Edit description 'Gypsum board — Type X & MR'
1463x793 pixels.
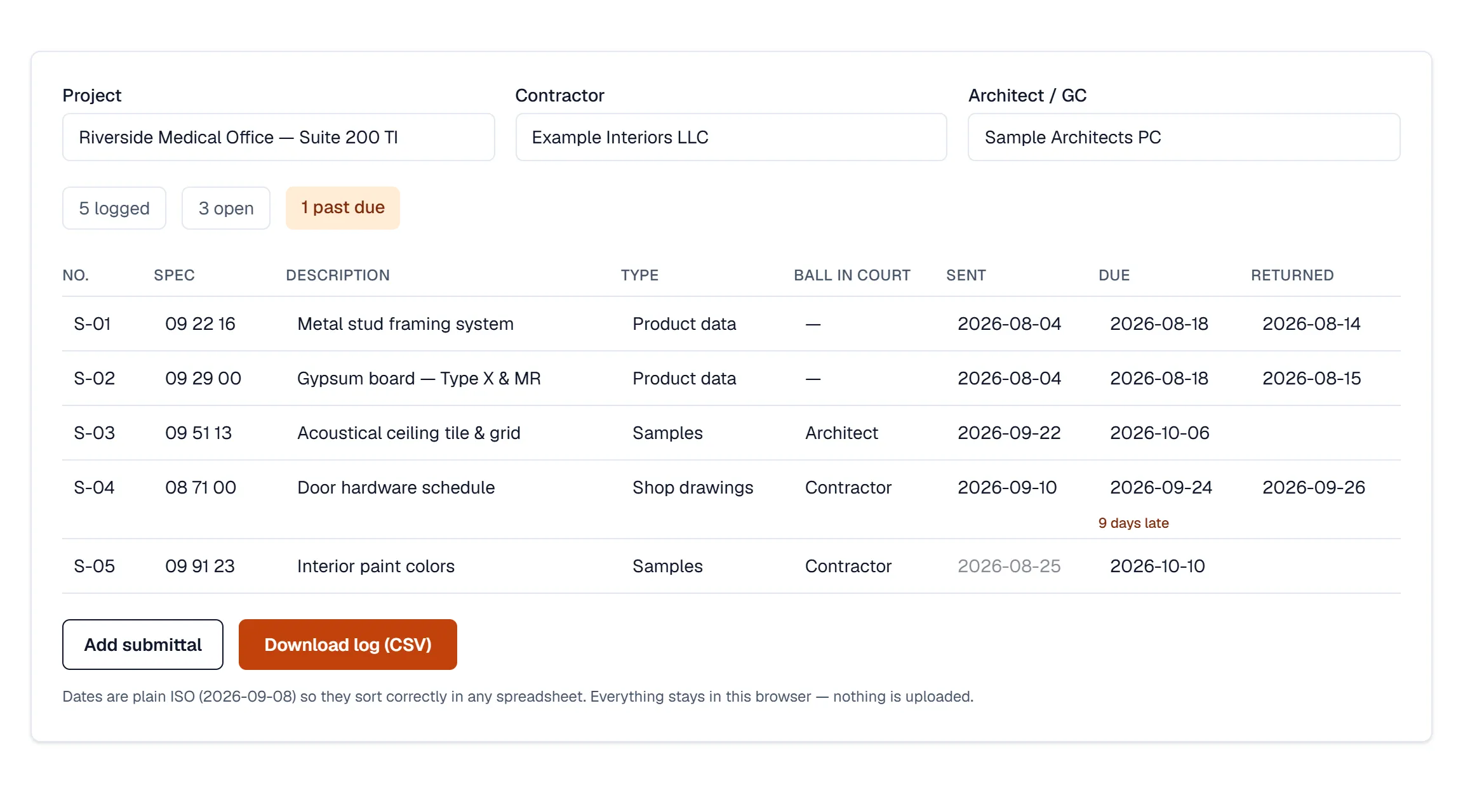(x=419, y=378)
